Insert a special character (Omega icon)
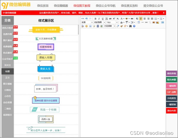The image size is (178, 138). tap(90, 26)
